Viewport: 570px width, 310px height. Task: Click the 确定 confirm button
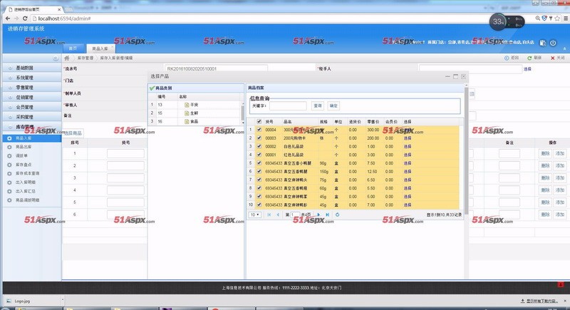[x=333, y=105]
